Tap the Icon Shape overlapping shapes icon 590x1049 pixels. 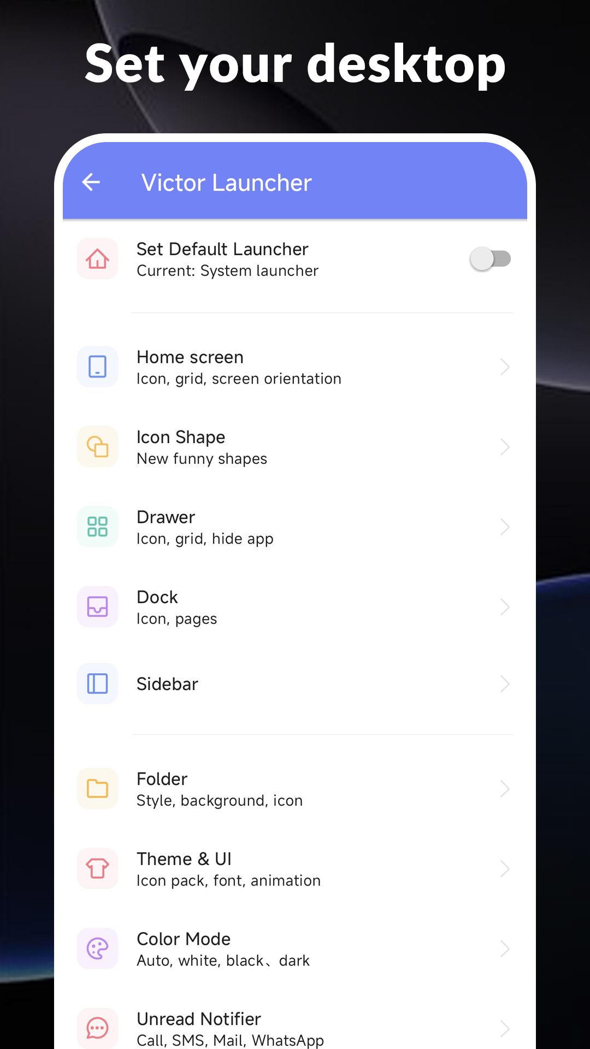98,447
